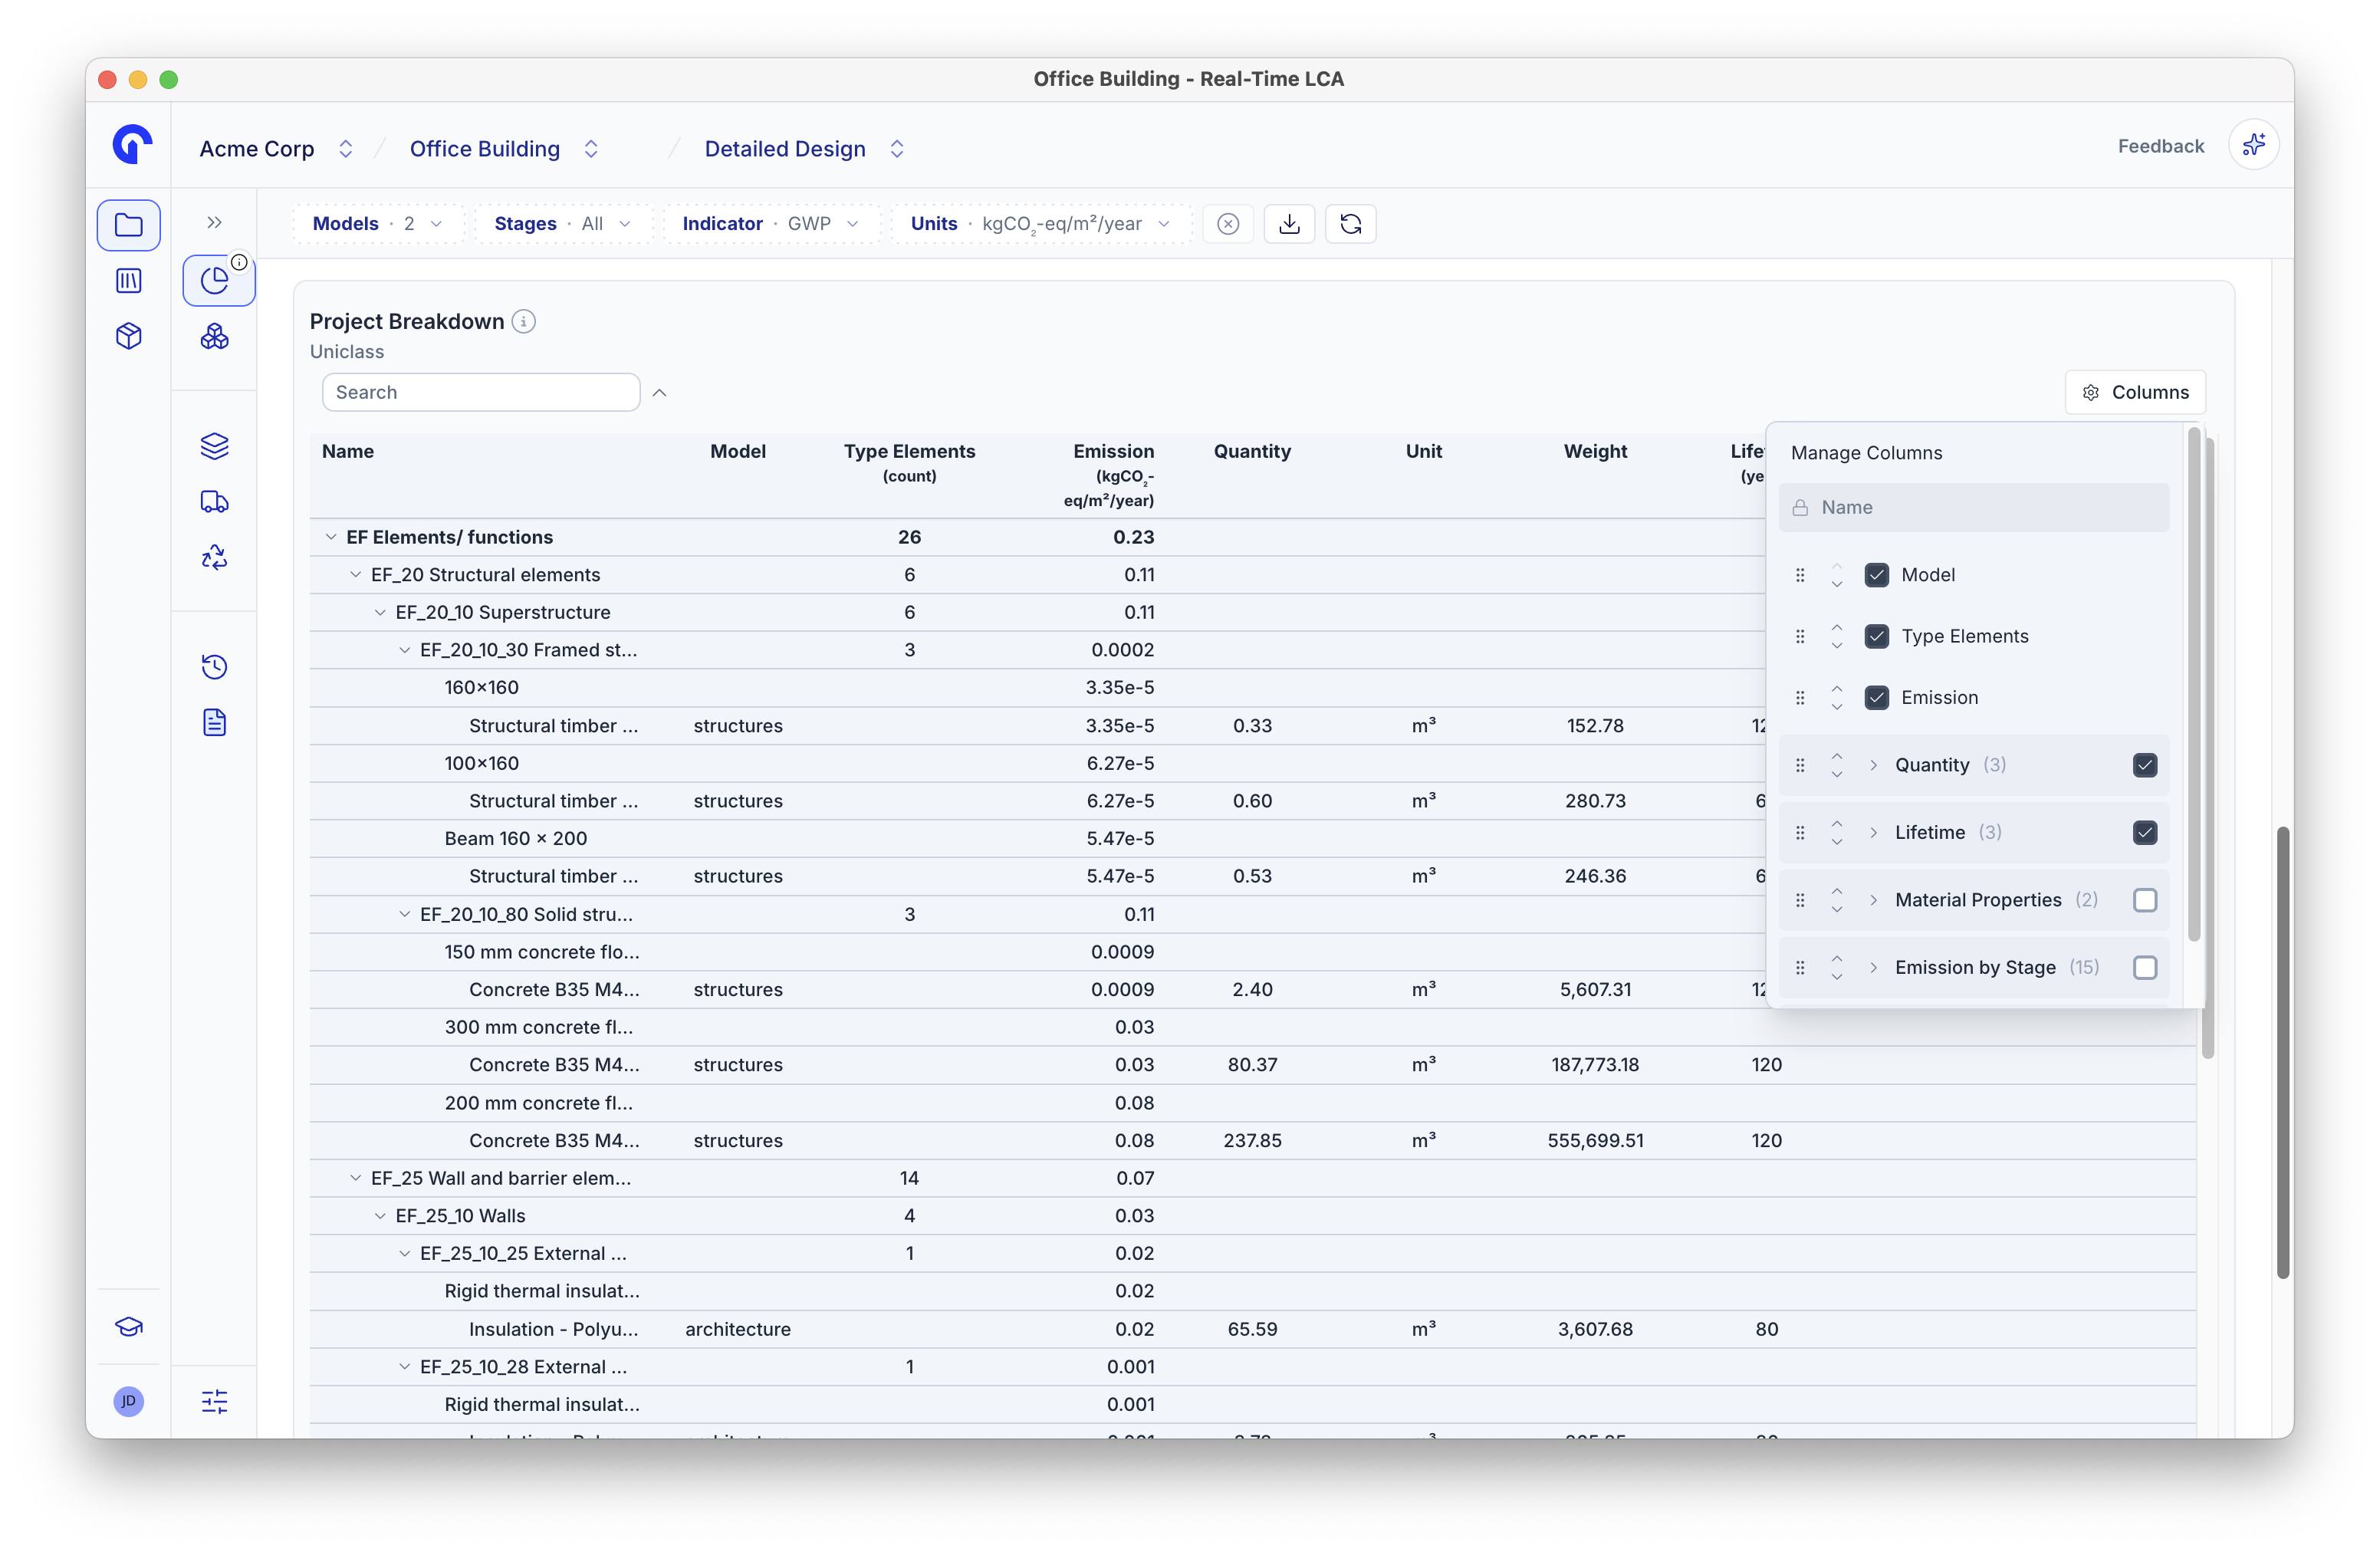Open the library books icon in sidebar
This screenshot has width=2380, height=1552.
point(128,281)
